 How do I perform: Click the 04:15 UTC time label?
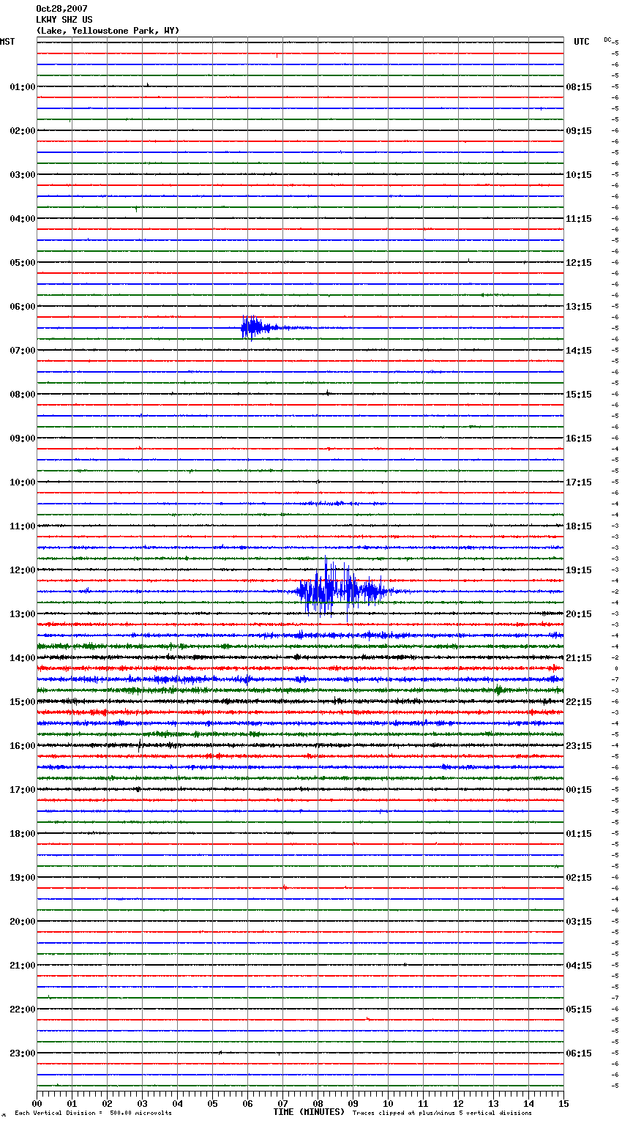579,966
